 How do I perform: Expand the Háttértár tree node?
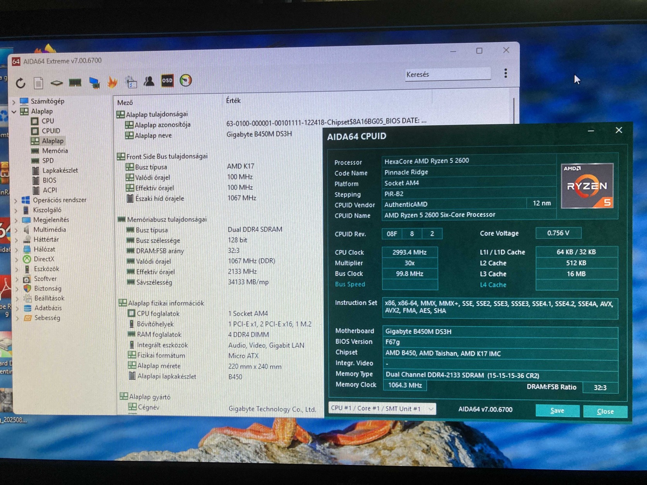click(x=16, y=240)
